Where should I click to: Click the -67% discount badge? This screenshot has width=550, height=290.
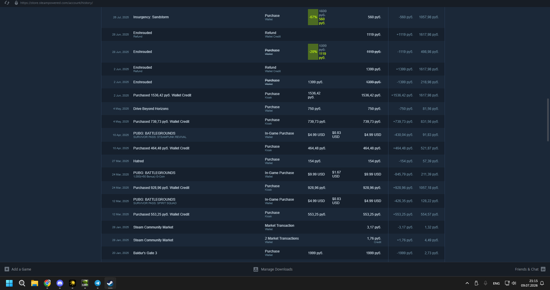pos(313,17)
